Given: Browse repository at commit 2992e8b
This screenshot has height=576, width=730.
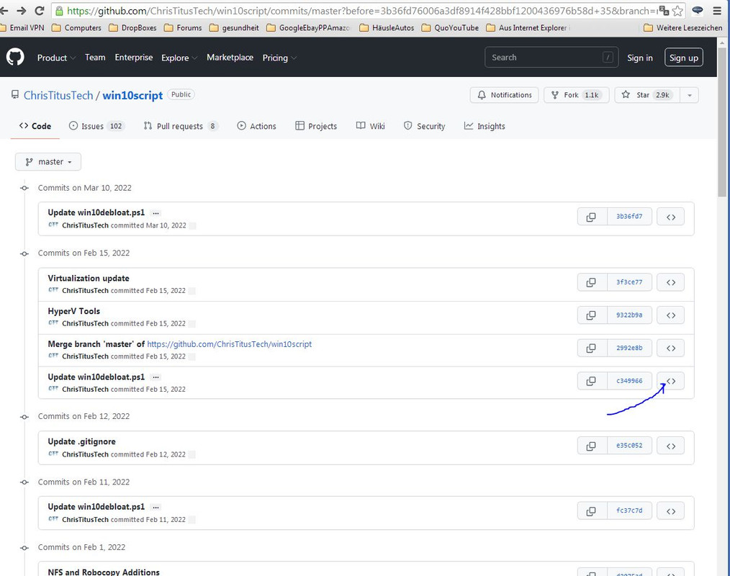Looking at the screenshot, I should coord(670,348).
